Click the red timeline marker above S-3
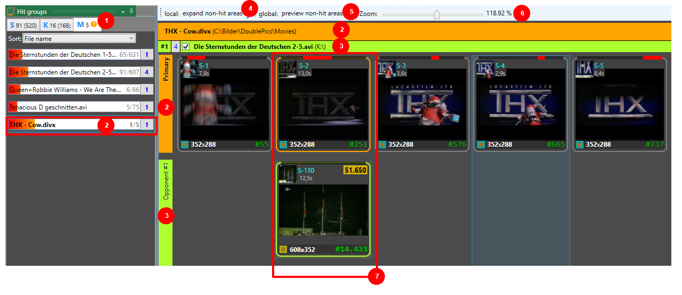The height and width of the screenshot is (295, 682). point(435,57)
